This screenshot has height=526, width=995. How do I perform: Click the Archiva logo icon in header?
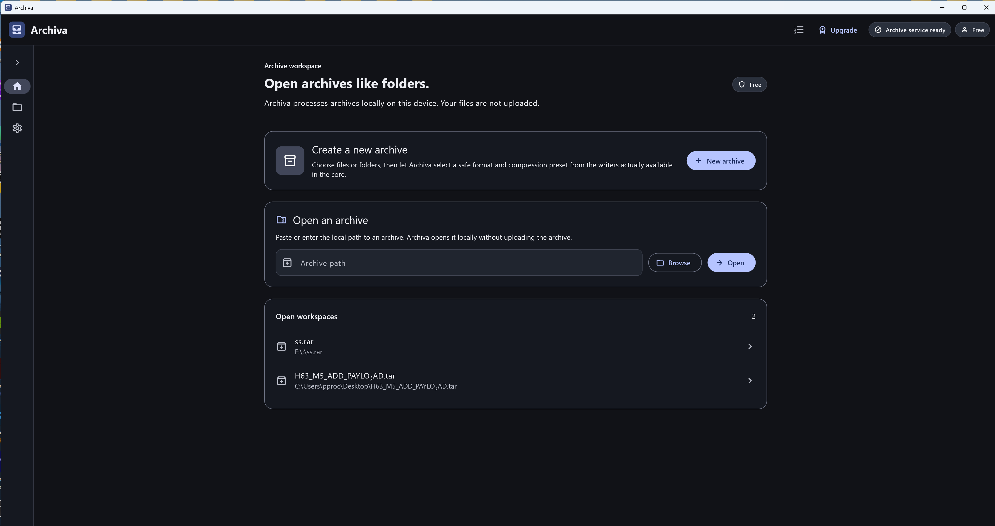(17, 30)
